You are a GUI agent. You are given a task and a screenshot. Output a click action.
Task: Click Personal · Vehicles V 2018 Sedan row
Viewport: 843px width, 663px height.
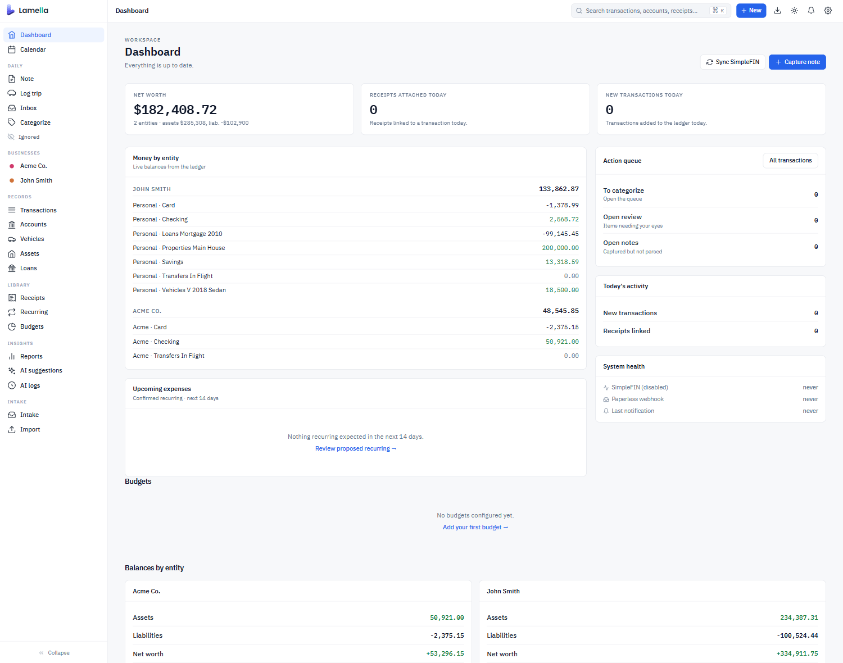[356, 290]
